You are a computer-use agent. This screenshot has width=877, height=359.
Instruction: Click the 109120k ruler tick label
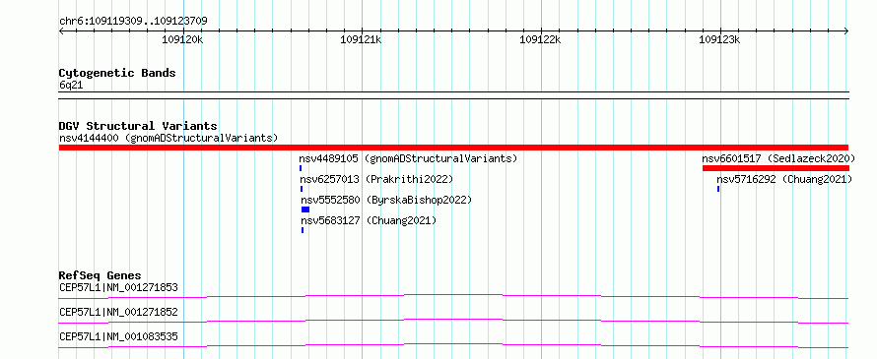click(x=182, y=39)
